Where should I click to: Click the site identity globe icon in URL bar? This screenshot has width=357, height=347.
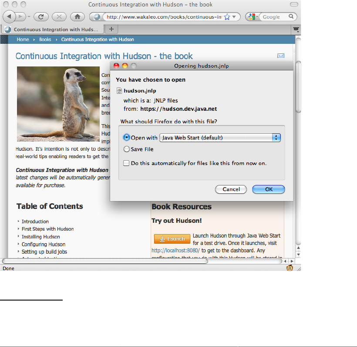point(97,17)
